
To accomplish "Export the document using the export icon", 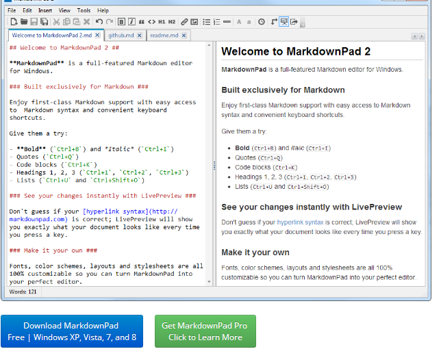I will click(x=294, y=22).
